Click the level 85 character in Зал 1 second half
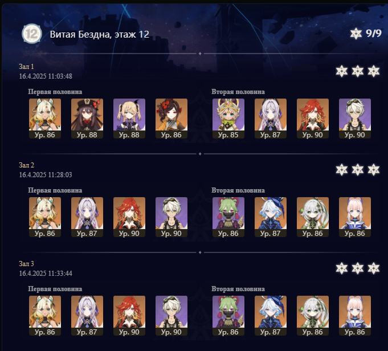Image resolution: width=388 pixels, height=351 pixels. [228, 119]
